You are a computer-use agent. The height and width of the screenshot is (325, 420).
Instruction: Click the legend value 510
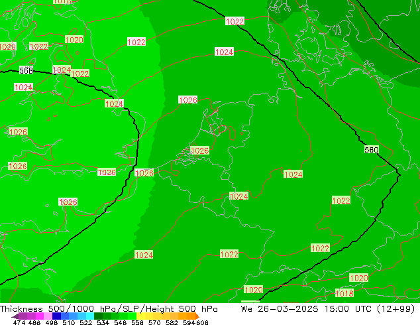(69, 322)
